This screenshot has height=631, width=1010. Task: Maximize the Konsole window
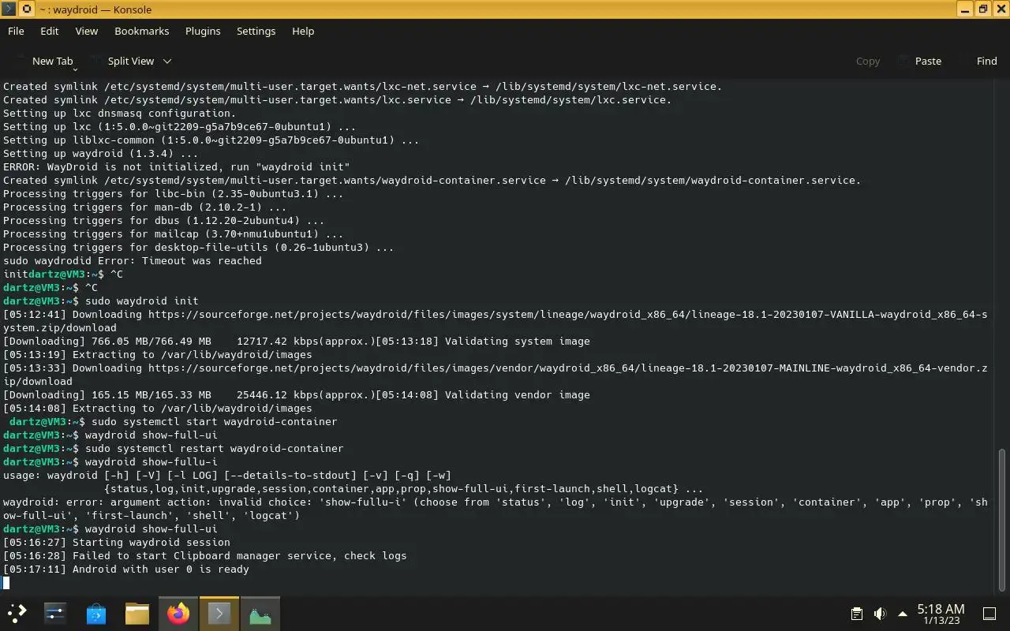[983, 9]
